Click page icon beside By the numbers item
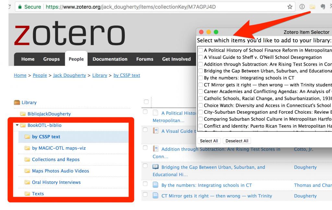 [x=155, y=185]
